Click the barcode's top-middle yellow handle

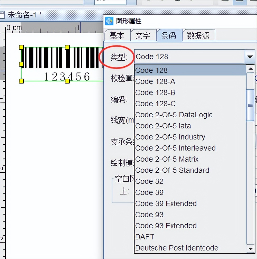pyautogui.click(x=67, y=47)
